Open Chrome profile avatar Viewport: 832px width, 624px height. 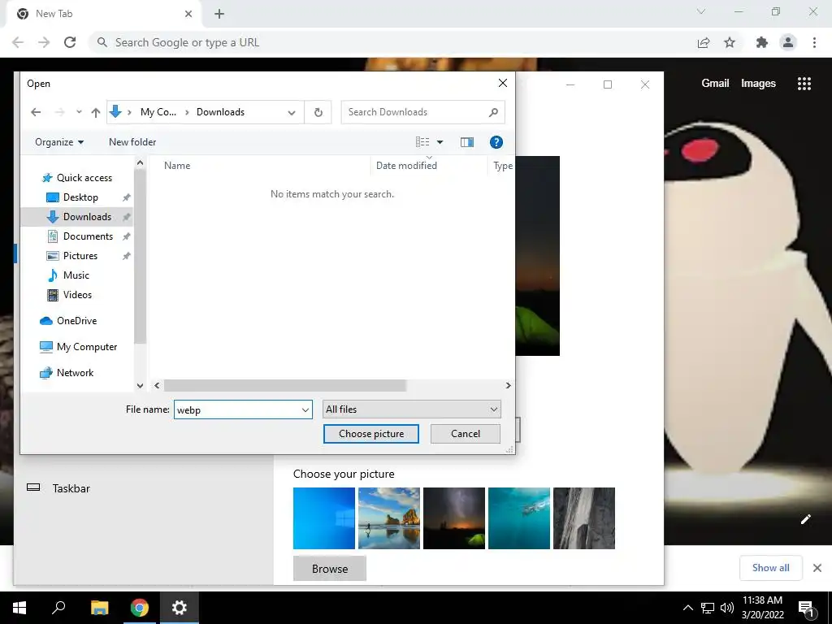point(788,42)
